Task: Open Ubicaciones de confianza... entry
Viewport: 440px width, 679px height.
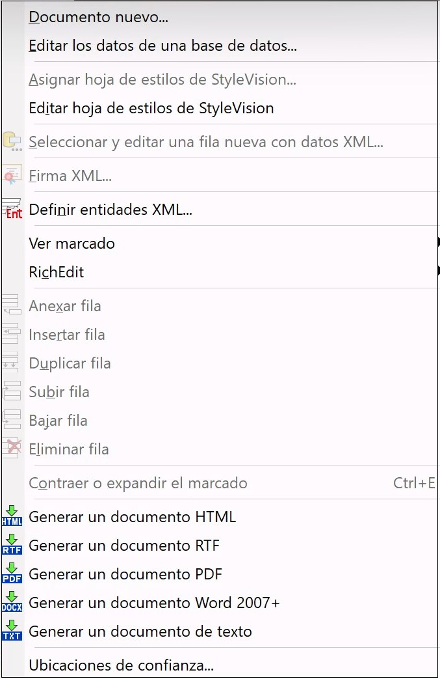Action: point(122,665)
